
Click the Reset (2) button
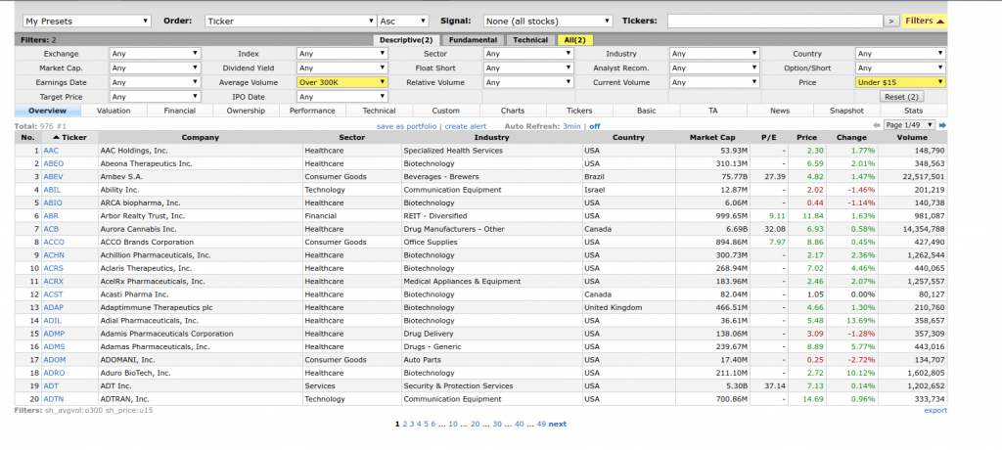pos(902,97)
